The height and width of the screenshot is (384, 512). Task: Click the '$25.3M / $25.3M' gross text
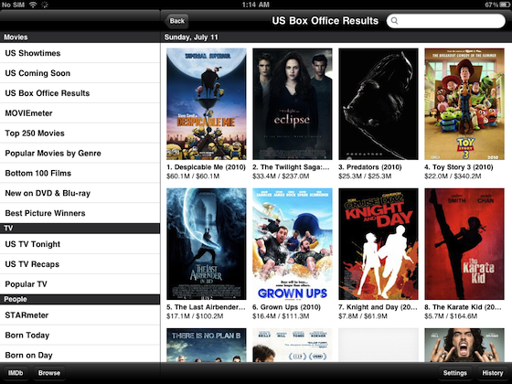[365, 176]
